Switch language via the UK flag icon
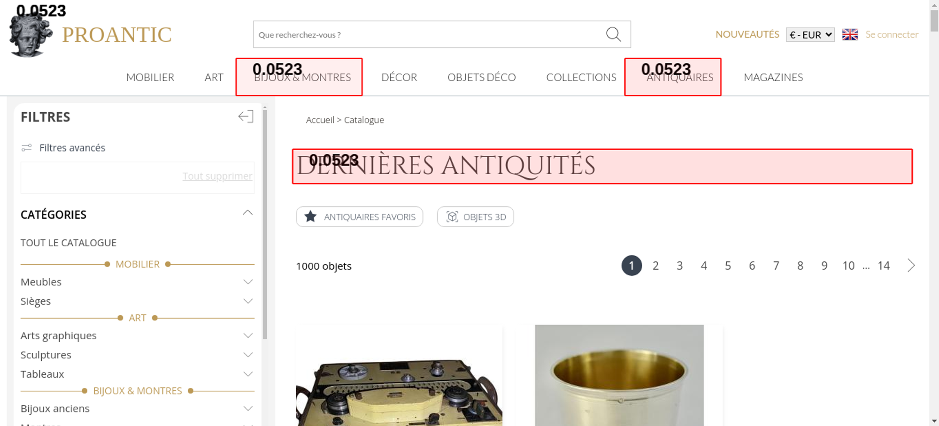 coord(850,35)
